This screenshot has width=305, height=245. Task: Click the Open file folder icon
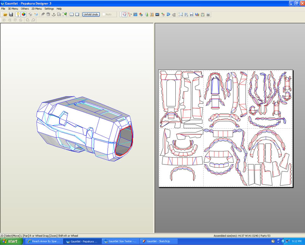[x=5, y=15]
